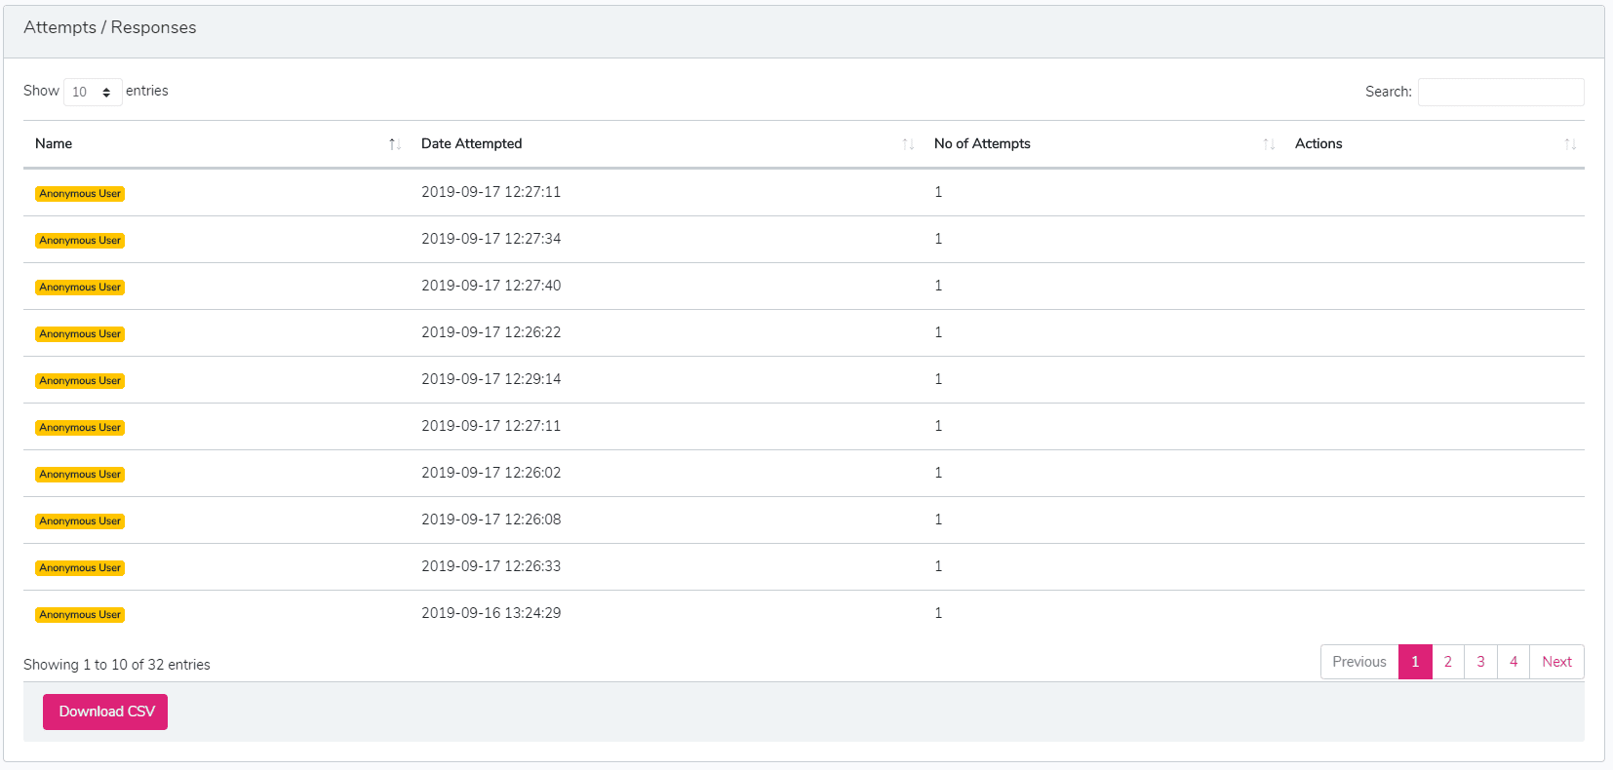Click the Anonymous User badge at 12:26:02
This screenshot has height=770, width=1613.
80,475
